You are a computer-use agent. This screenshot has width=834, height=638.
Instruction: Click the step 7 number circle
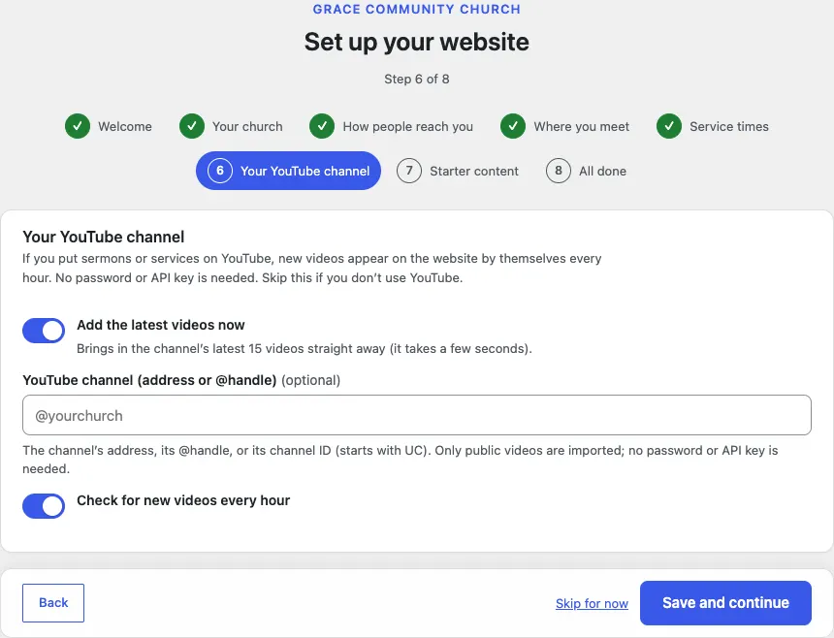(409, 171)
